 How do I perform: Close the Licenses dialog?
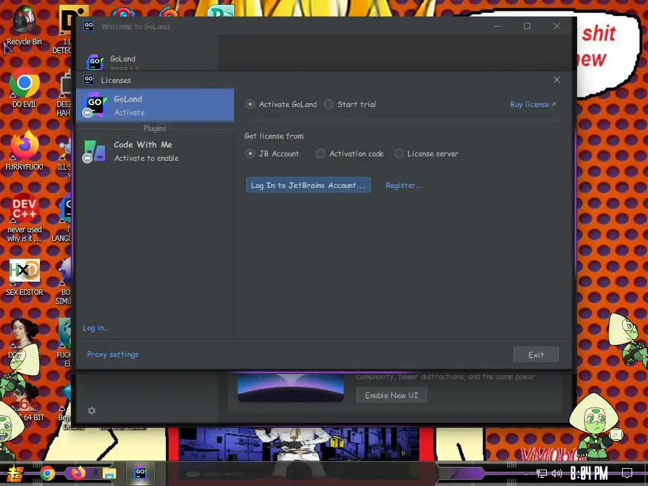(557, 80)
